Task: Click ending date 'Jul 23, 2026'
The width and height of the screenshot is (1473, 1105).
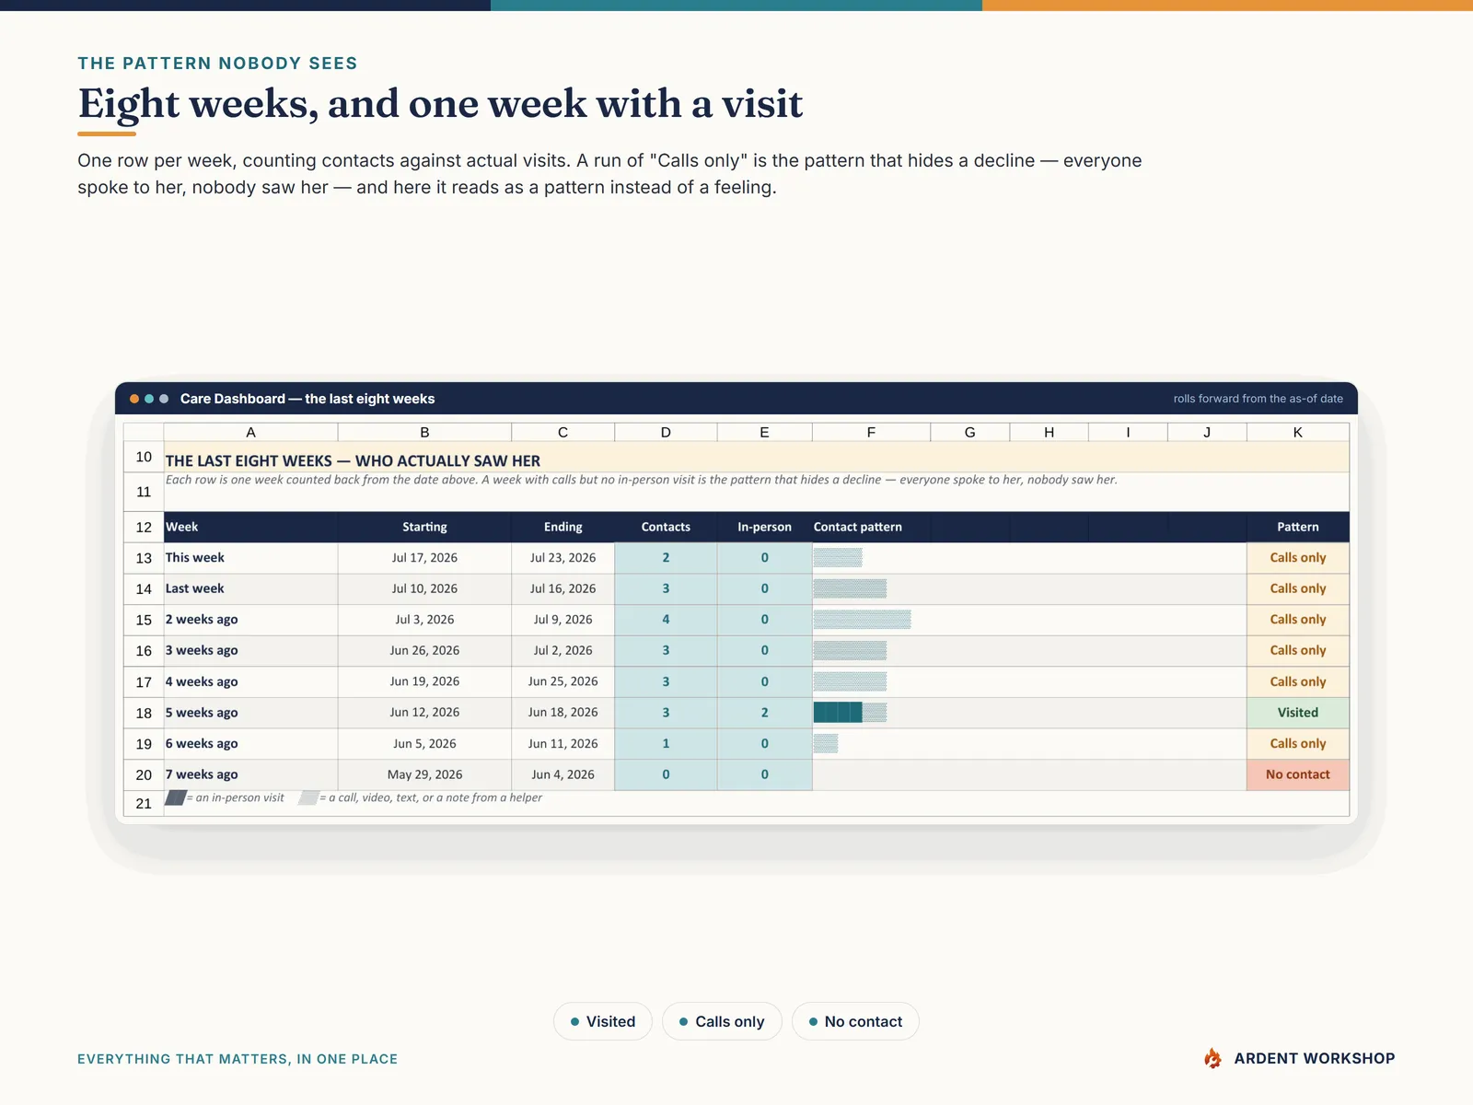Action: (x=563, y=558)
